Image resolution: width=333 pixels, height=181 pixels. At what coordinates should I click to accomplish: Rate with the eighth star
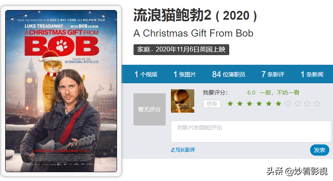tap(298, 104)
